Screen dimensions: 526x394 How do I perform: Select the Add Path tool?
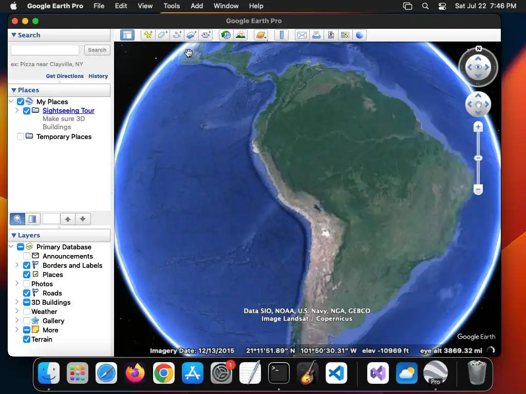tap(177, 35)
